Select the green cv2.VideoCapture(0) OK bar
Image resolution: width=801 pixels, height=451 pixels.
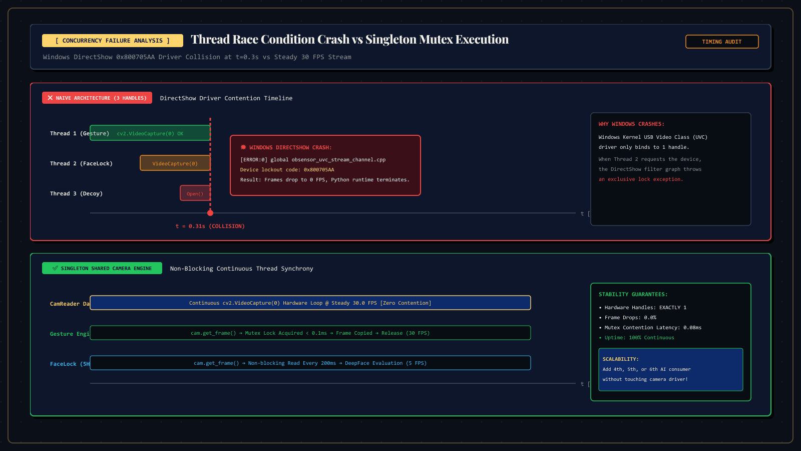150,133
